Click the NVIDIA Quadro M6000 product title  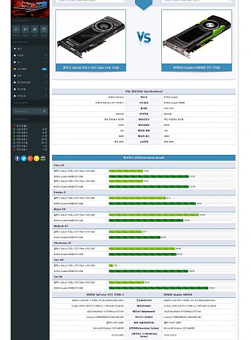196,67
